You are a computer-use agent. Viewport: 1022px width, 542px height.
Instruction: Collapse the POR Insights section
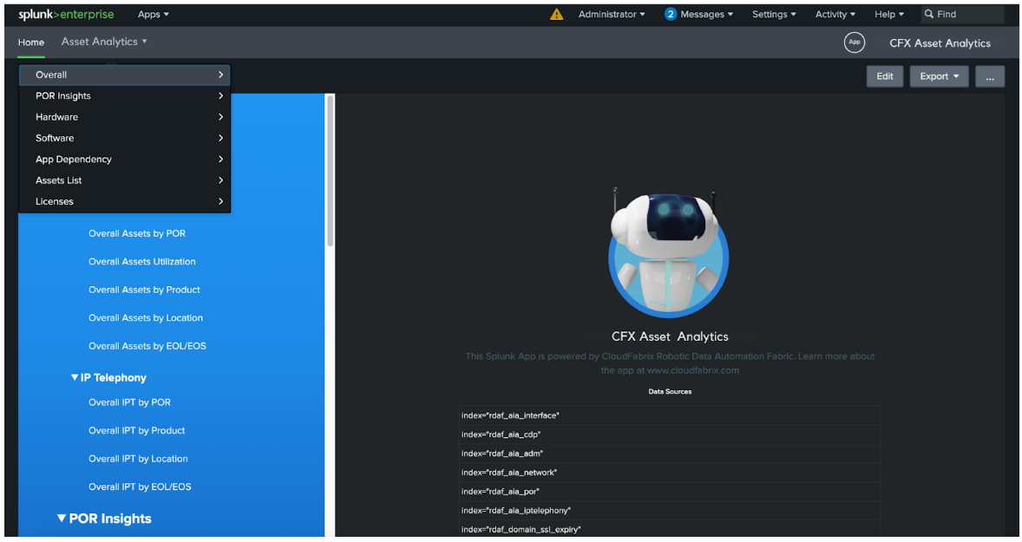tap(62, 519)
